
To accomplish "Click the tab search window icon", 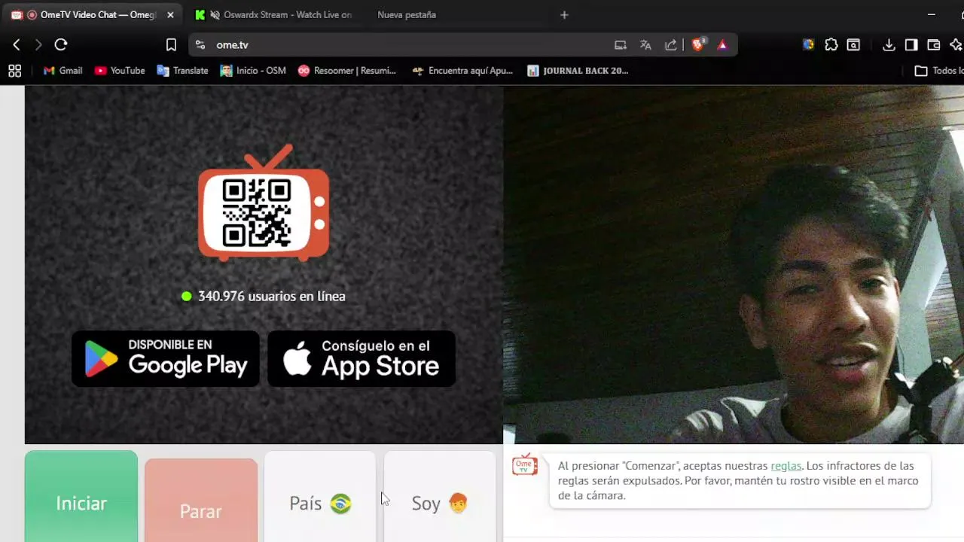I will pos(853,45).
